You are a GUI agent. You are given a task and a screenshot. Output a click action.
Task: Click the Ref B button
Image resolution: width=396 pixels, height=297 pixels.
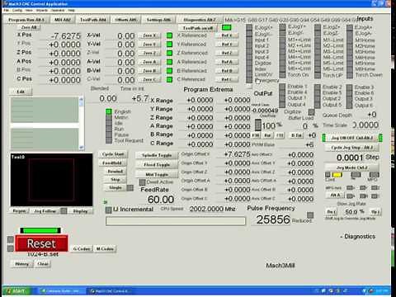coord(227,71)
